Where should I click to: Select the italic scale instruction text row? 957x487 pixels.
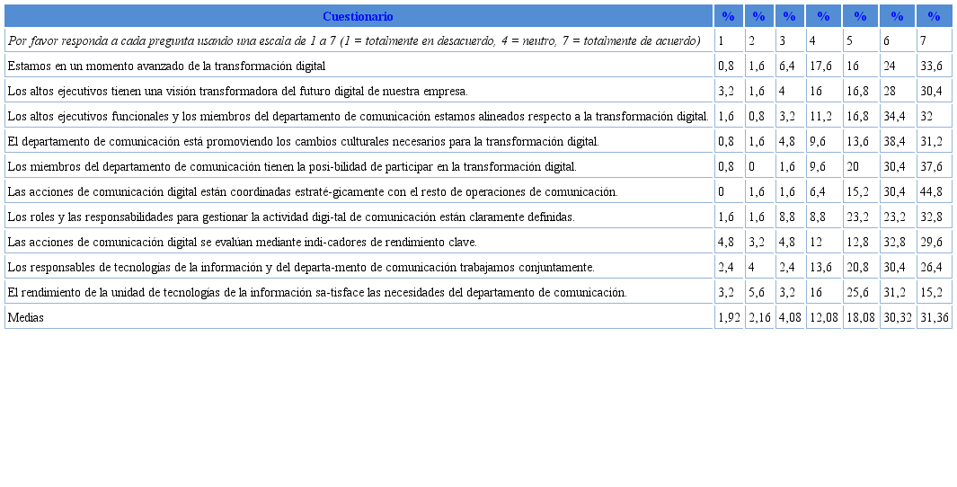pyautogui.click(x=354, y=40)
